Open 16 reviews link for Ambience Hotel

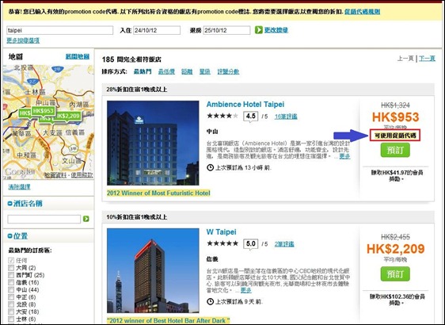click(286, 117)
